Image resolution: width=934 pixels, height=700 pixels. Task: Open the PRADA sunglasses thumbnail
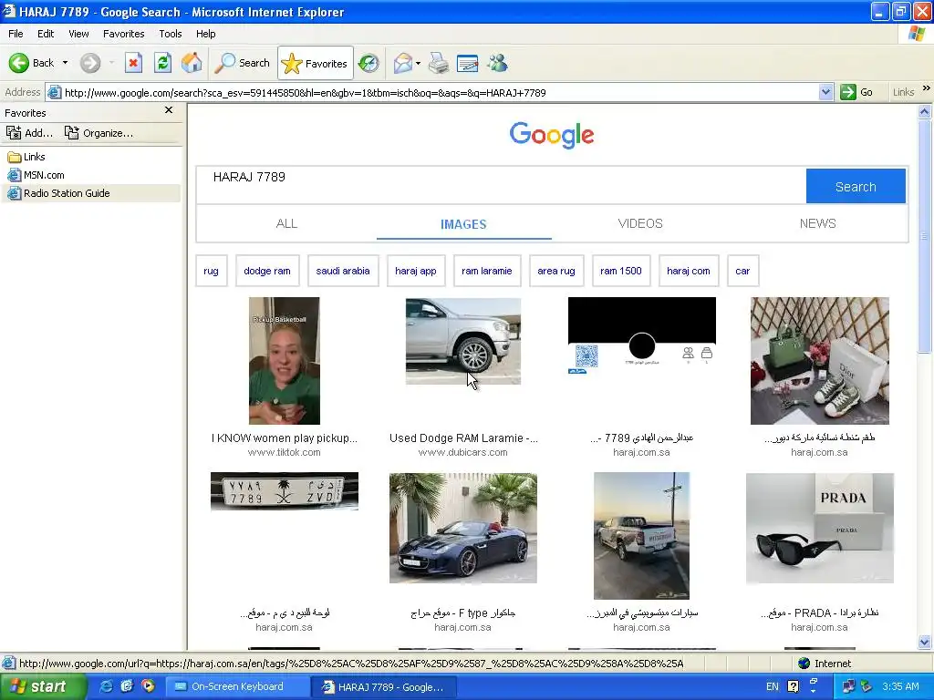click(820, 528)
